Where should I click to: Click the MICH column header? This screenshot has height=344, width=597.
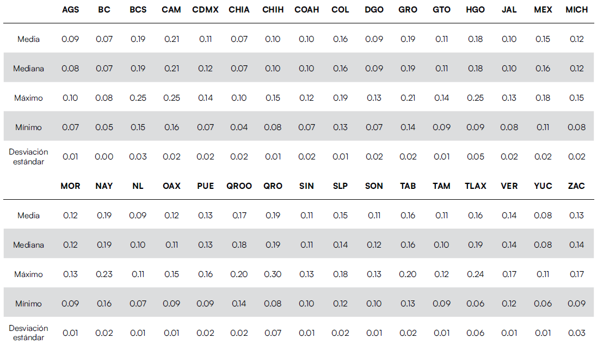click(576, 10)
